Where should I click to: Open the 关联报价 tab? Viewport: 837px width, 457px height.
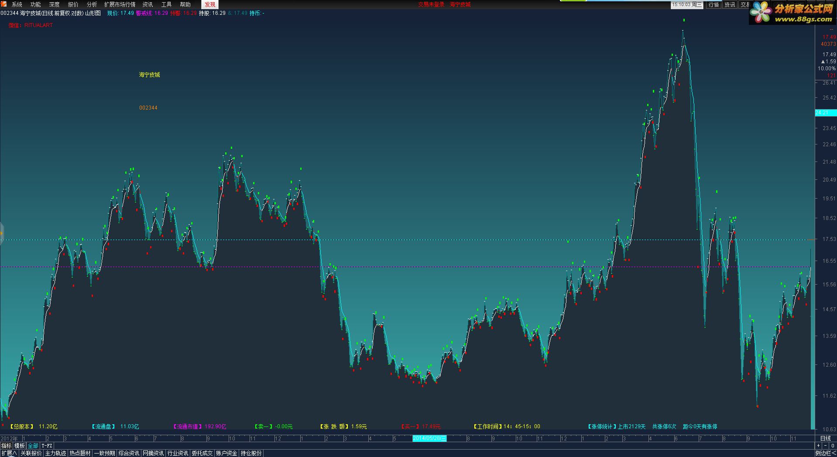[x=31, y=454]
